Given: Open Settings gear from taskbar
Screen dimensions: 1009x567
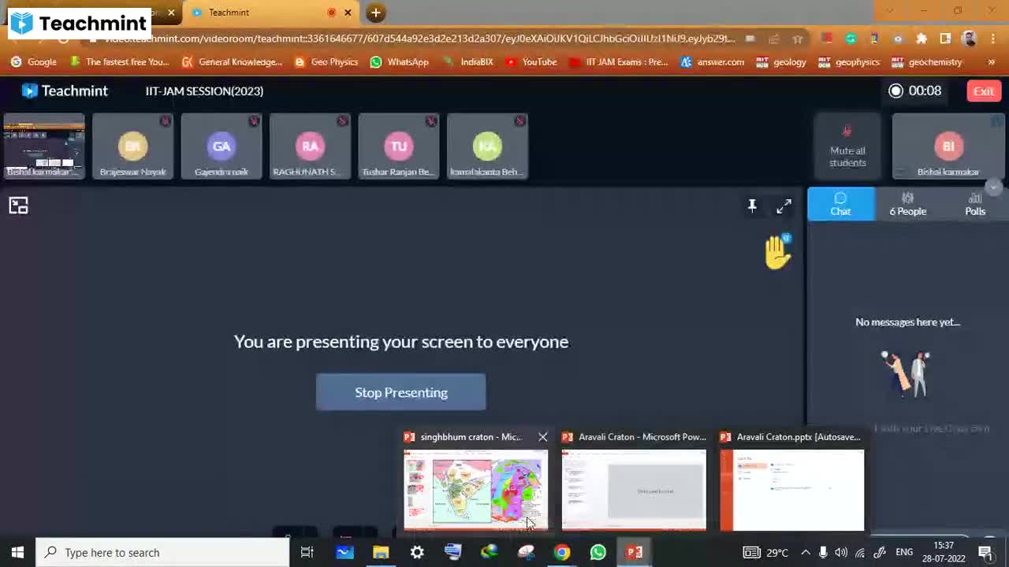Looking at the screenshot, I should (417, 552).
